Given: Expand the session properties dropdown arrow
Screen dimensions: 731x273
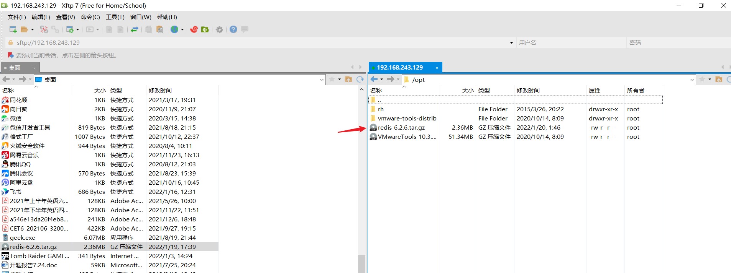Looking at the screenshot, I should 78,29.
